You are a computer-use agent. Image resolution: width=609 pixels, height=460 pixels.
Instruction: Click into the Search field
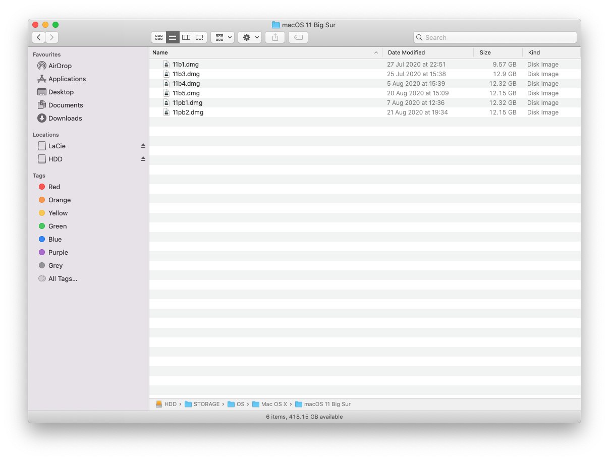[x=495, y=37]
